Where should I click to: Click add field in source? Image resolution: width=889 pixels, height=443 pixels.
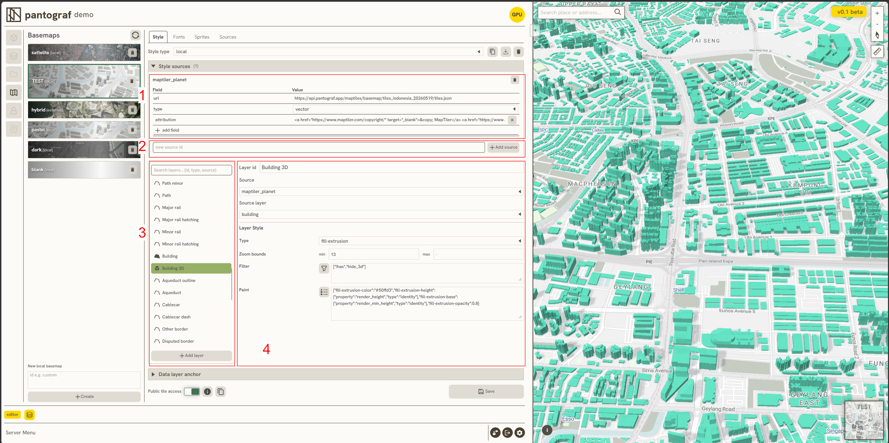pyautogui.click(x=167, y=130)
